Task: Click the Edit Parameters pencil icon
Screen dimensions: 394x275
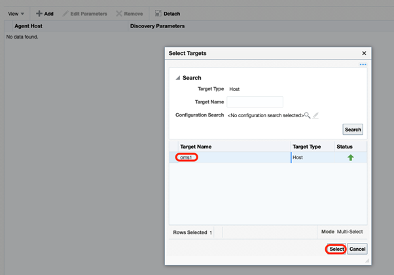Action: (x=65, y=13)
